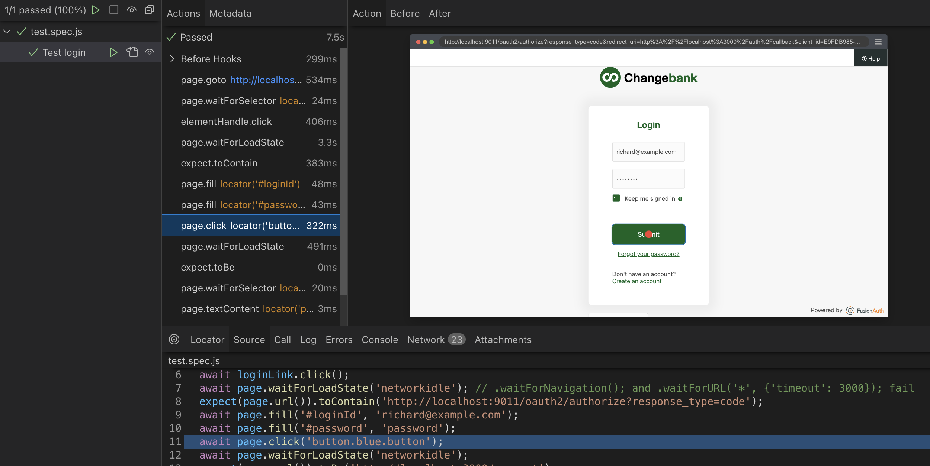Viewport: 930px width, 466px height.
Task: Run the Test login test
Action: [x=113, y=52]
